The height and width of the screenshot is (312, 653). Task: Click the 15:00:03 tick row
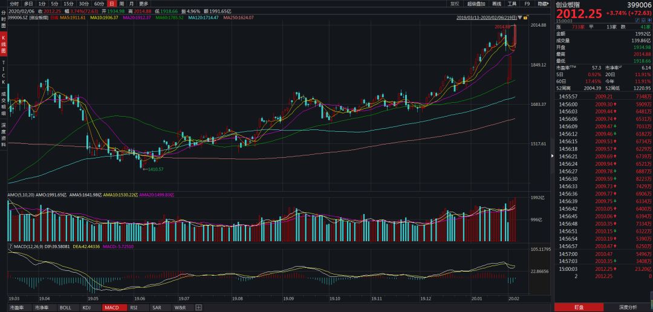[x=603, y=269]
